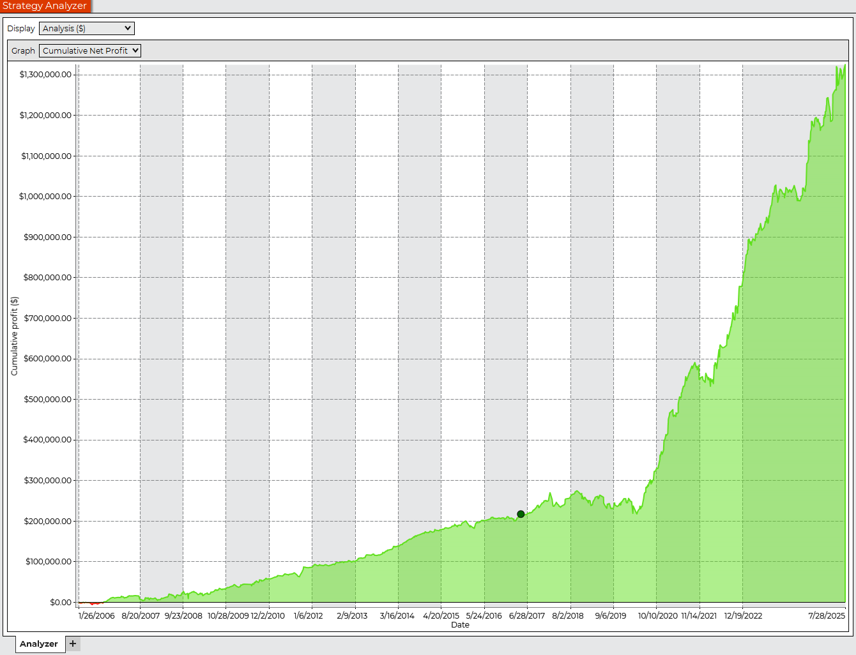The image size is (856, 655).
Task: Click the 'Graph' label text
Action: click(x=23, y=51)
